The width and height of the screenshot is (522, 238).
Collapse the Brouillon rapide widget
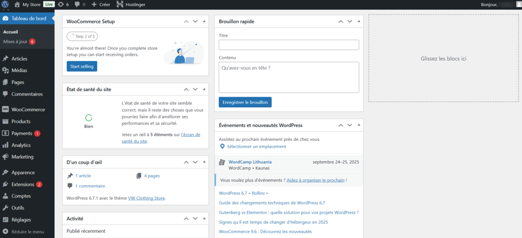(358, 21)
